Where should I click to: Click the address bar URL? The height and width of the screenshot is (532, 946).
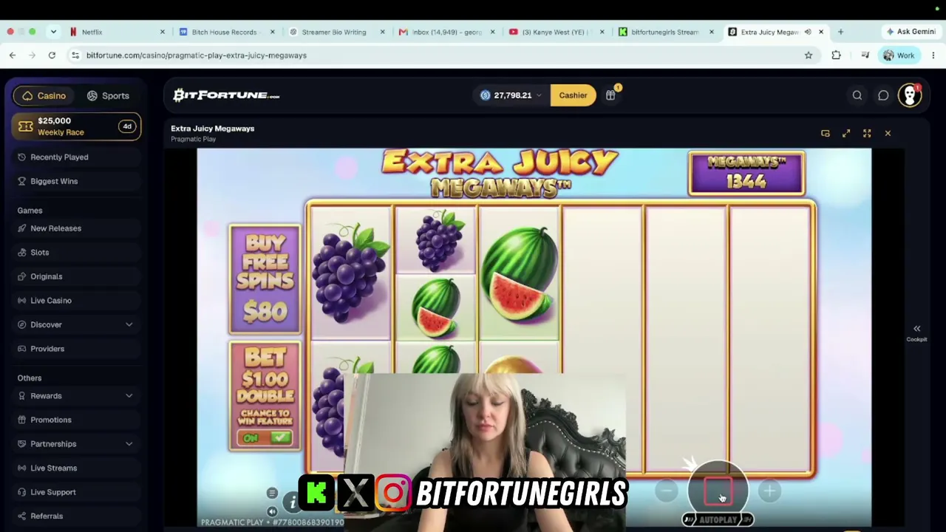pos(196,55)
